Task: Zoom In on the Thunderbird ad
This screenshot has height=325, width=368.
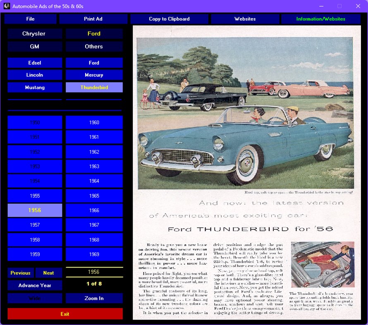Action: click(94, 298)
